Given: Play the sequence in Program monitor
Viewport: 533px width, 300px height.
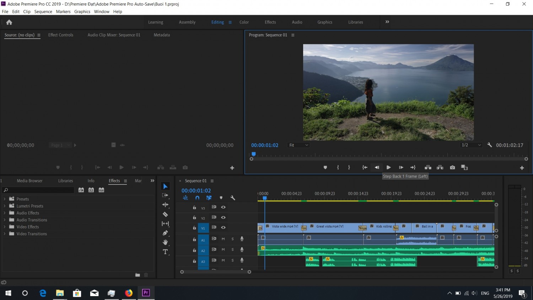Looking at the screenshot, I should click(388, 167).
